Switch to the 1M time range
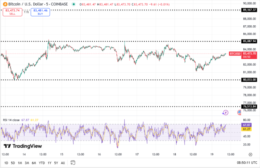The height and width of the screenshot is (168, 260). (x=20, y=163)
